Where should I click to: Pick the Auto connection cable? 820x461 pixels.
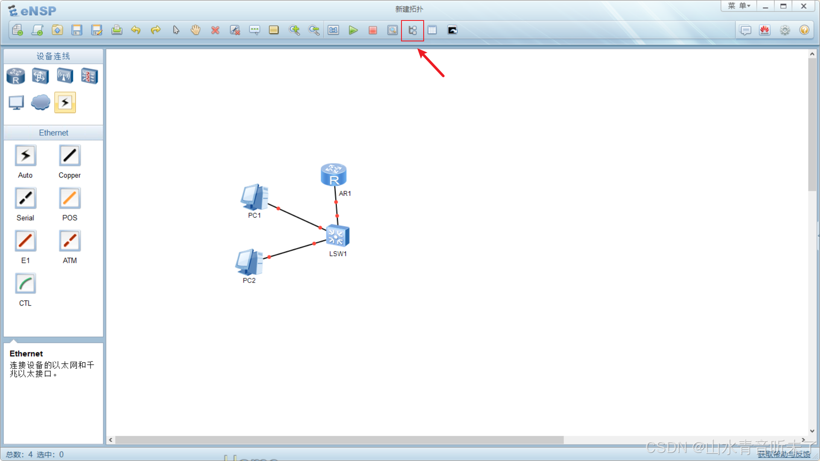coord(25,156)
